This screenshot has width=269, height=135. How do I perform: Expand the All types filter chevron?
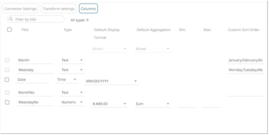88,20
